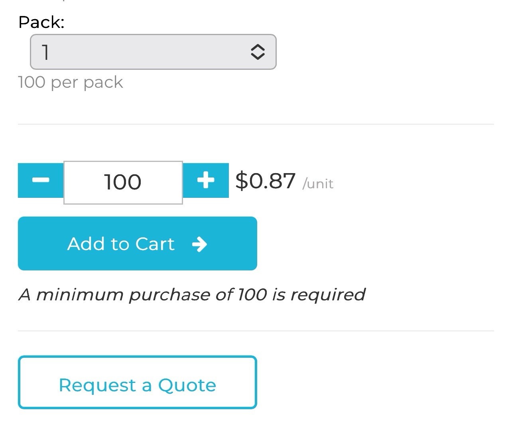This screenshot has width=512, height=426.
Task: Click the divider line below '100 per pack'
Action: click(x=256, y=124)
